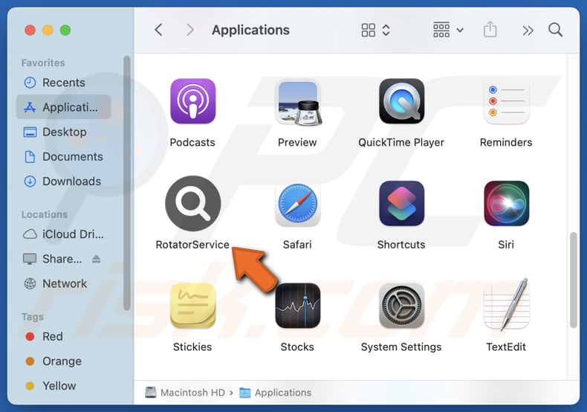Open Recents in the sidebar
Image resolution: width=587 pixels, height=412 pixels.
[64, 83]
